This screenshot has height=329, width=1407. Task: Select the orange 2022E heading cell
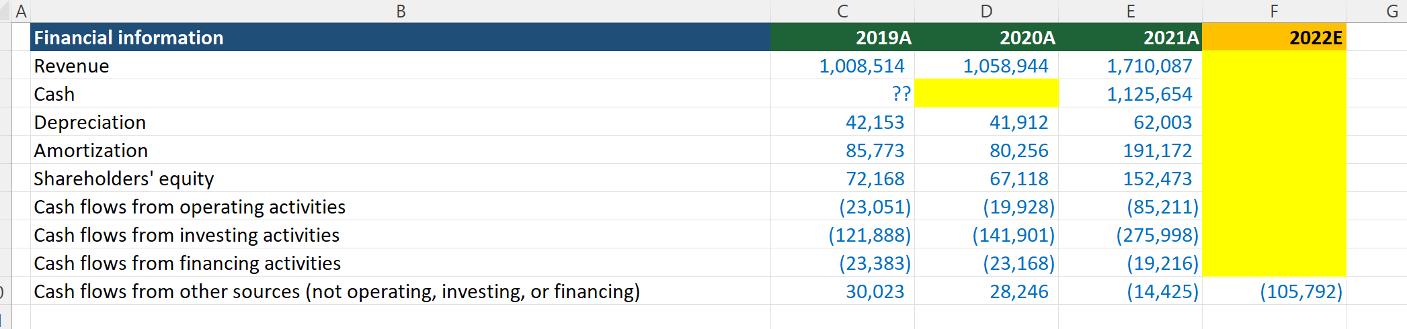[1274, 37]
